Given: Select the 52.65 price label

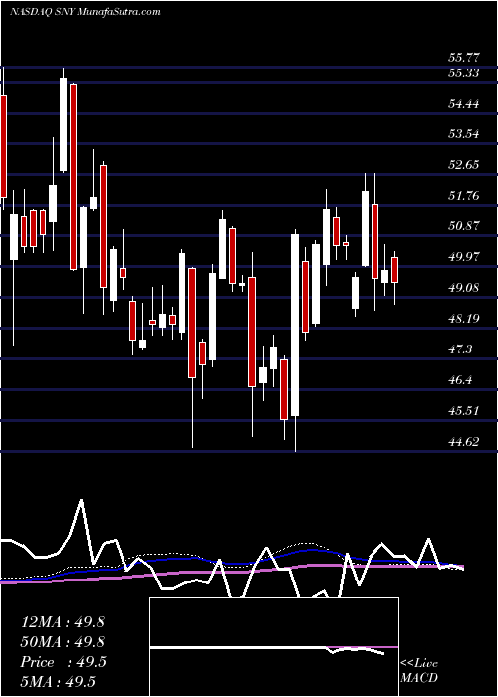Looking at the screenshot, I should click(464, 165).
